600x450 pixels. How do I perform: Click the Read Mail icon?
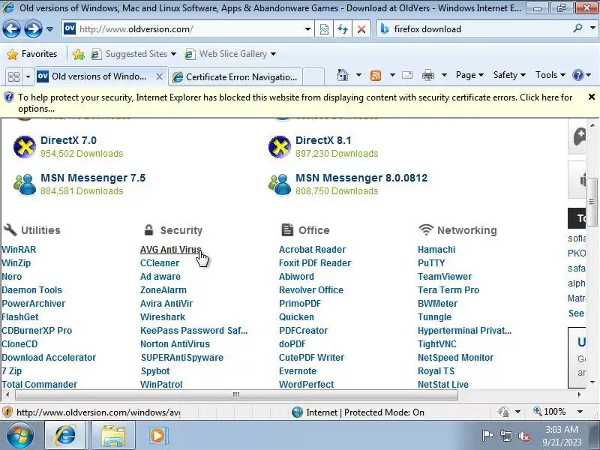[407, 75]
